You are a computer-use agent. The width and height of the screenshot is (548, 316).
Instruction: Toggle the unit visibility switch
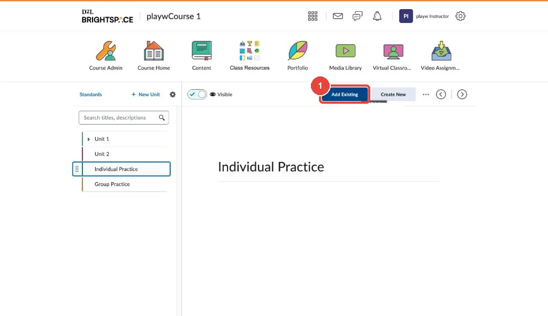(197, 94)
